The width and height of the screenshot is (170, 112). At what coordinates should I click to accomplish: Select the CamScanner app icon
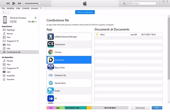click(50, 44)
